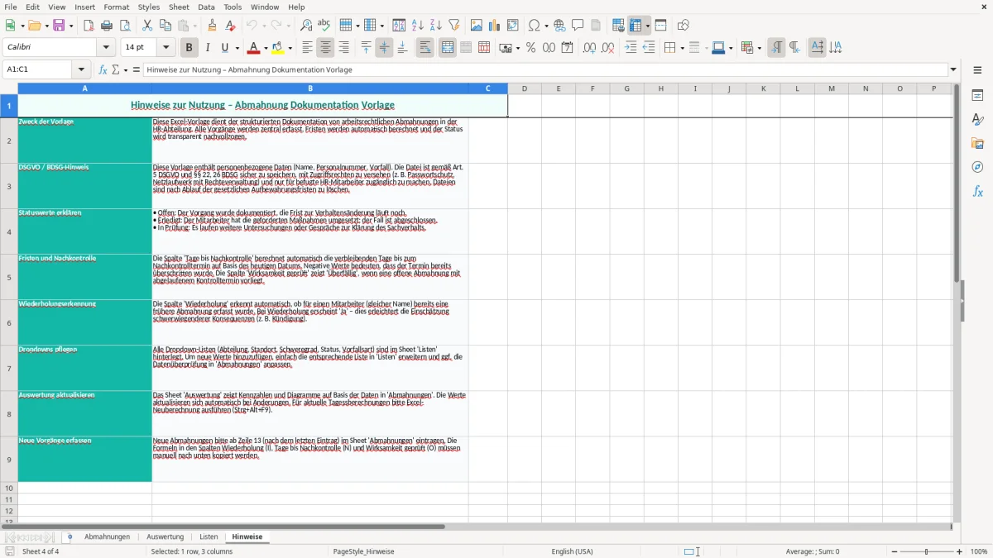Insert a pivot table
Viewport: 993px width, 558px height.
click(513, 26)
